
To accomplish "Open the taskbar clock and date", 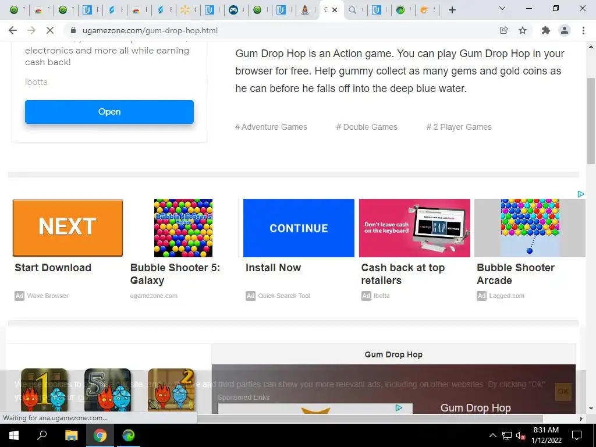I will (x=546, y=435).
